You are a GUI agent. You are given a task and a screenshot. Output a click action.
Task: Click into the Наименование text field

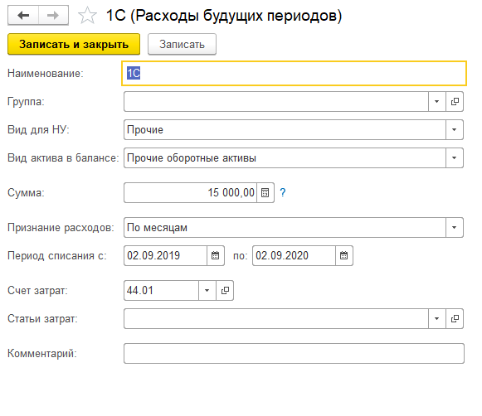coord(294,74)
